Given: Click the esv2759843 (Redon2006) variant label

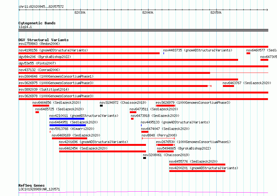Looking at the screenshot, I should coord(39,44).
